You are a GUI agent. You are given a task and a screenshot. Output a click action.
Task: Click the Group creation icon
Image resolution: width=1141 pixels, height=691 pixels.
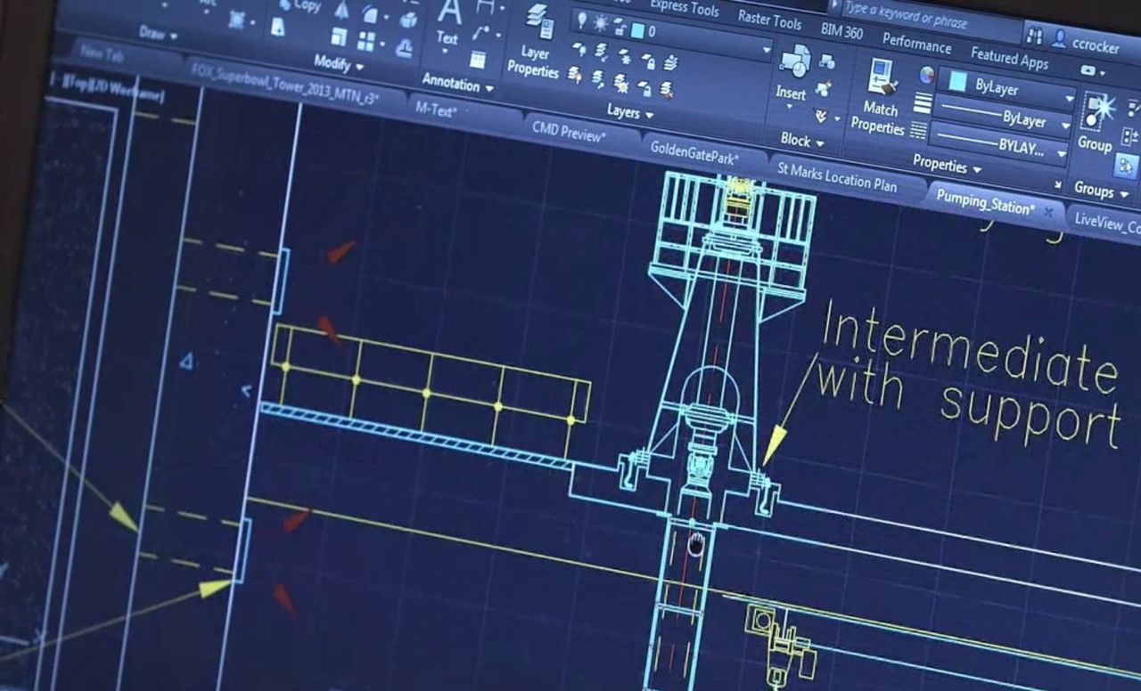tap(1095, 109)
